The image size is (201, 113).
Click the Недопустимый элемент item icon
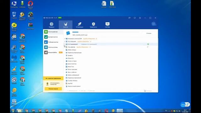67,86
